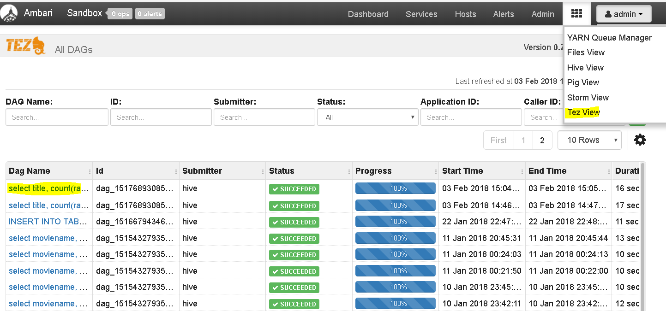Click the Submitter column sort handle
Screen dimensions: 666x311
pyautogui.click(x=263, y=171)
